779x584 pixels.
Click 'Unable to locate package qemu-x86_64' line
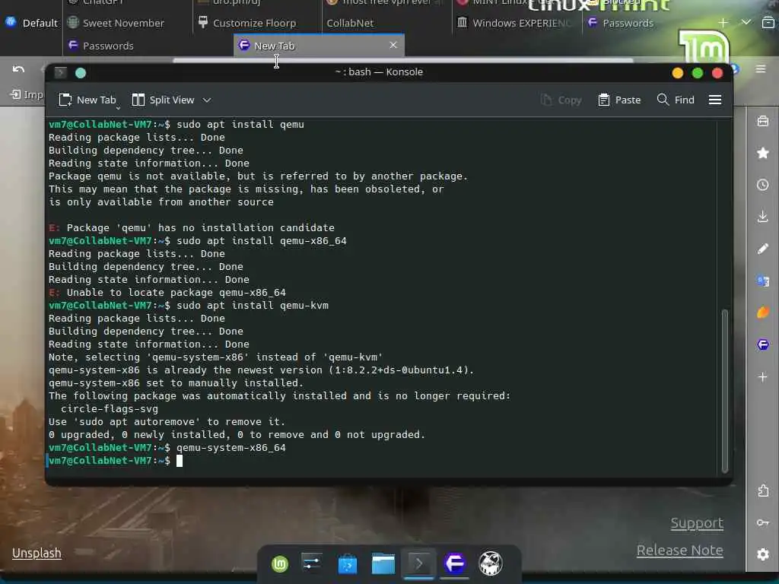click(x=167, y=293)
